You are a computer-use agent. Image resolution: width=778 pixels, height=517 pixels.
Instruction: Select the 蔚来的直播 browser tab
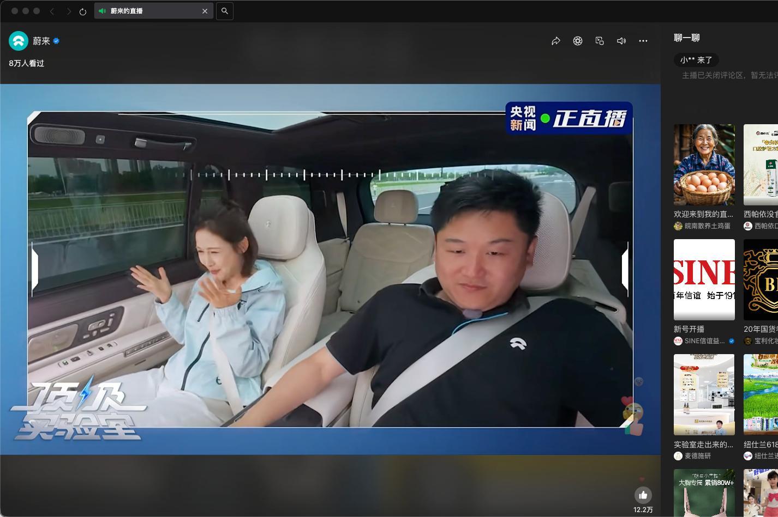154,11
